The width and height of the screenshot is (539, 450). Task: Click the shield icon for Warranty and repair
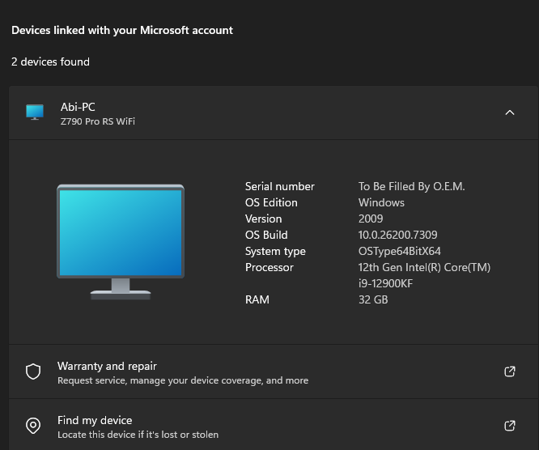(33, 371)
